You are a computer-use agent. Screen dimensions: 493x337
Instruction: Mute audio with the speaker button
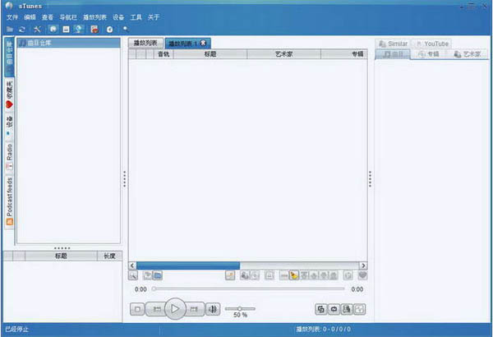213,309
